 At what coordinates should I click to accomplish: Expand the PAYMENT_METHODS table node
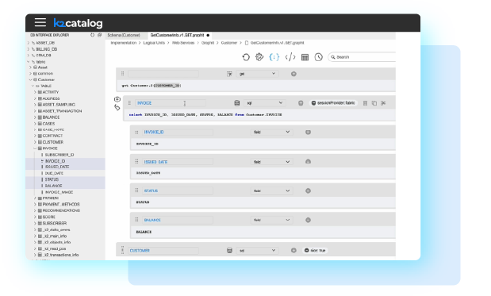click(35, 204)
